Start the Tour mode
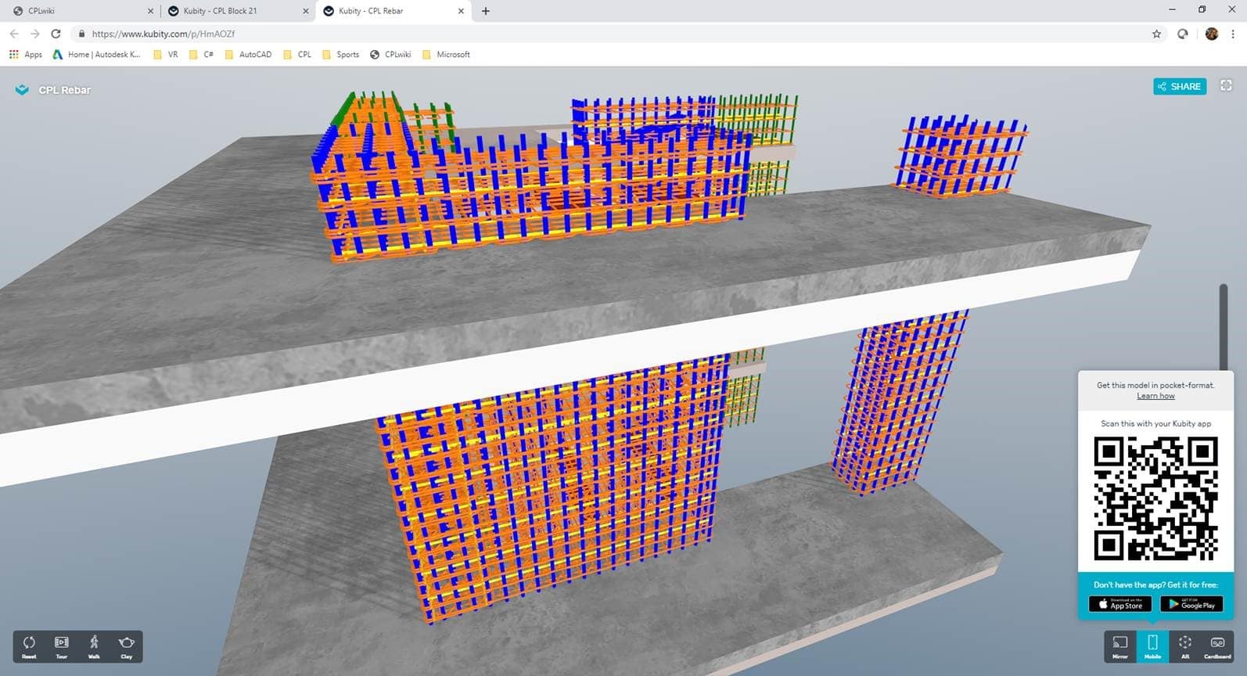Screen dimensions: 1247x676 point(61,645)
